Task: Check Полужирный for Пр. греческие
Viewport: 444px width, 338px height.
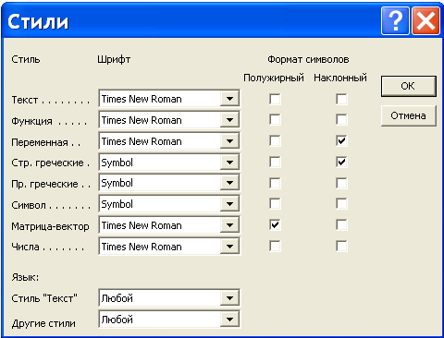Action: click(275, 183)
